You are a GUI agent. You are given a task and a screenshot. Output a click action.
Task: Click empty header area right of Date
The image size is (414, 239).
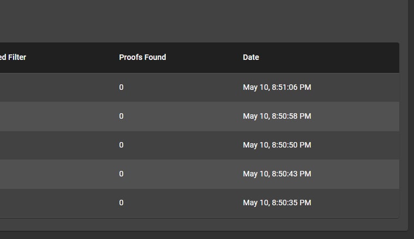pos(349,57)
